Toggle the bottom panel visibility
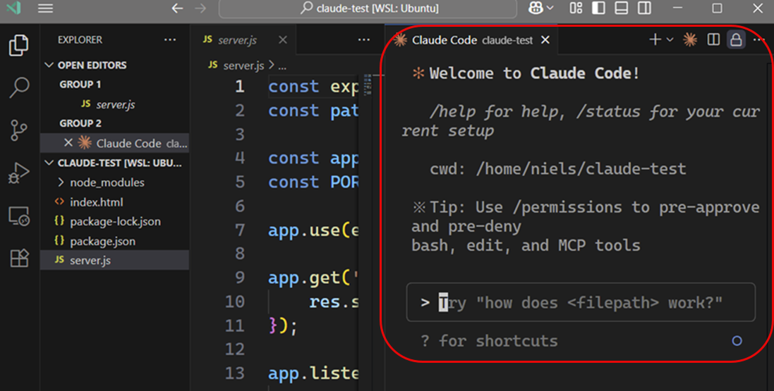 (x=621, y=8)
